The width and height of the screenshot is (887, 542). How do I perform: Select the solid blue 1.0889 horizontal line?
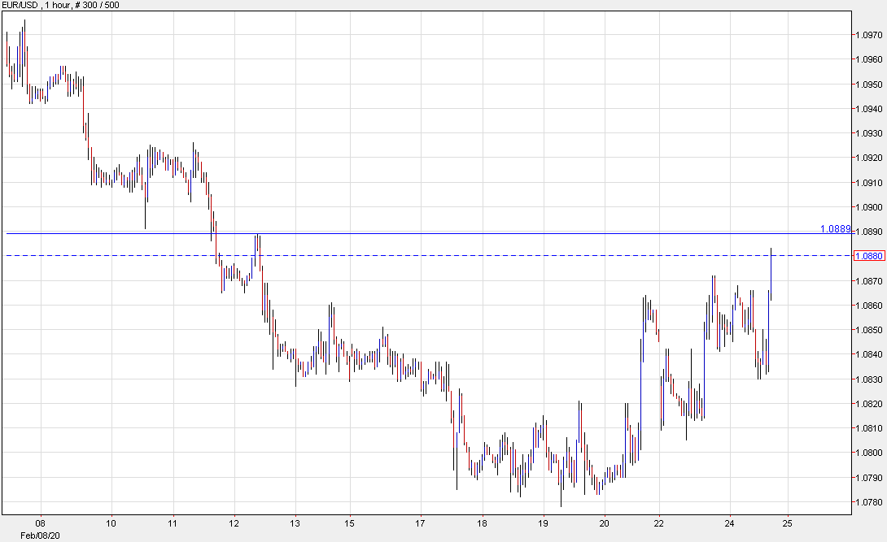(428, 233)
